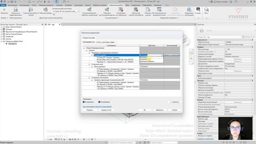
Task: Switch to the Вставить ribbon tab
Action: click(x=68, y=5)
